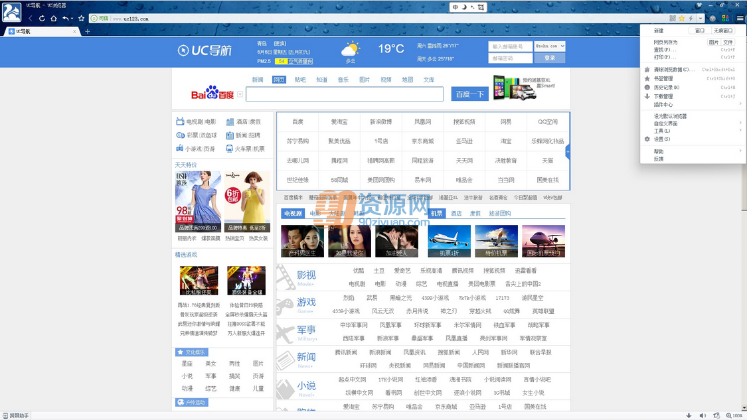This screenshot has width=747, height=420.
Task: Open 设置 in the menu
Action: tap(693, 139)
